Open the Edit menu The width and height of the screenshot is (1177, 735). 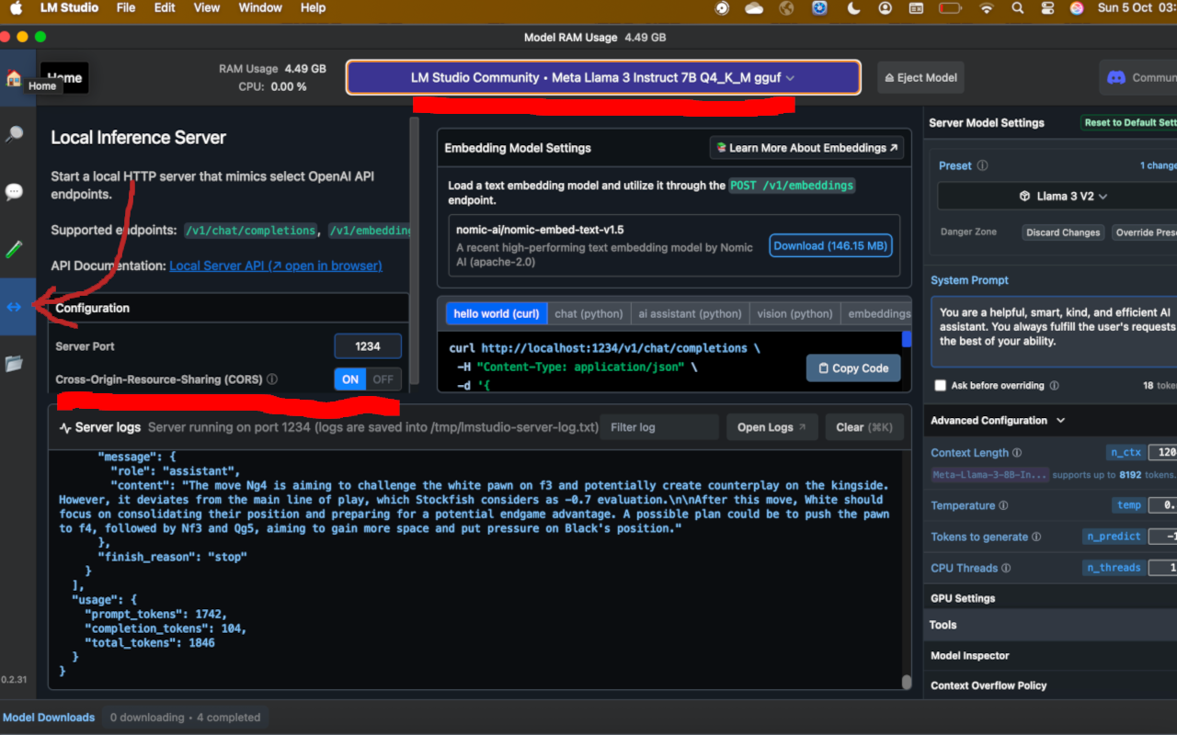(165, 8)
